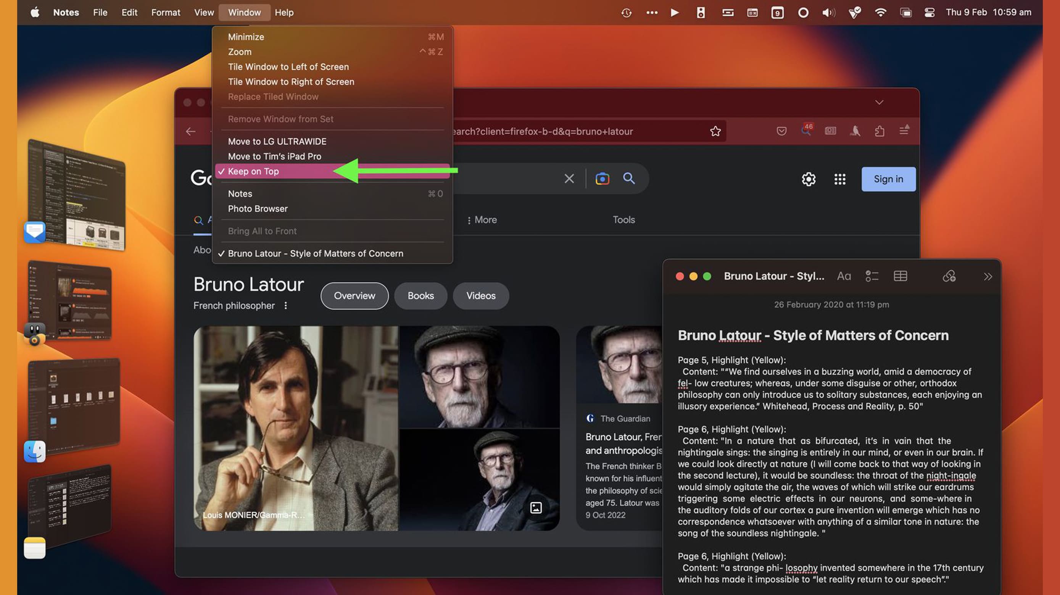
Task: Insert a table in the note
Action: pyautogui.click(x=901, y=276)
